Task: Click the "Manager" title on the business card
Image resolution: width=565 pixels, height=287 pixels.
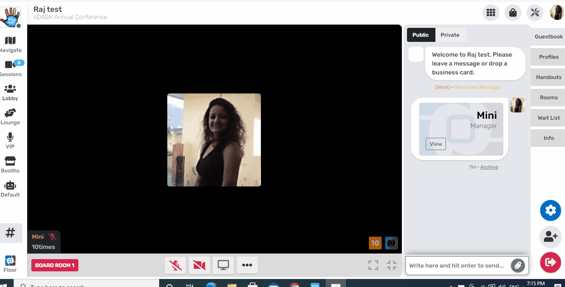Action: (x=484, y=126)
